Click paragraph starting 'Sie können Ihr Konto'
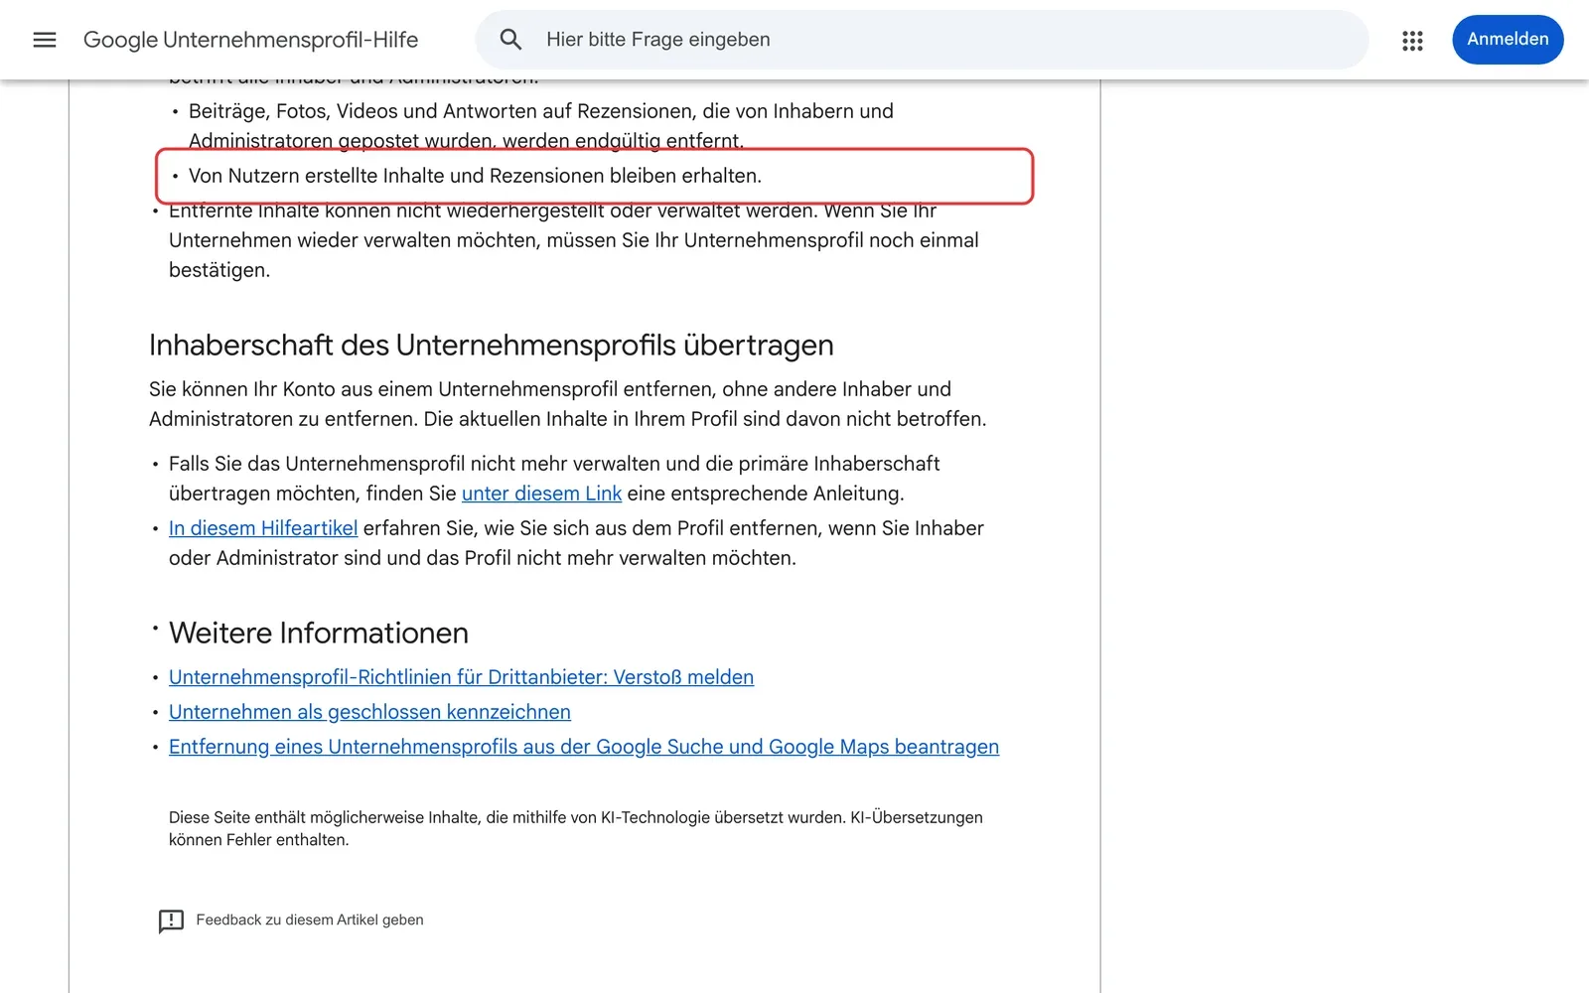This screenshot has height=993, width=1589. coord(568,404)
